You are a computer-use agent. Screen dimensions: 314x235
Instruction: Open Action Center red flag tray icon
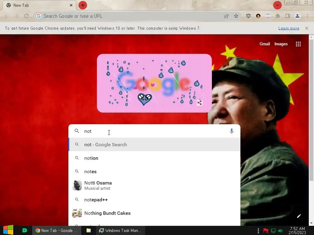[266, 231]
